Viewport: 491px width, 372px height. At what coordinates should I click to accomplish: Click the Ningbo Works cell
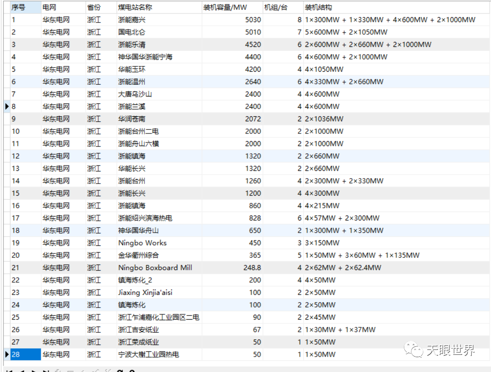click(159, 243)
